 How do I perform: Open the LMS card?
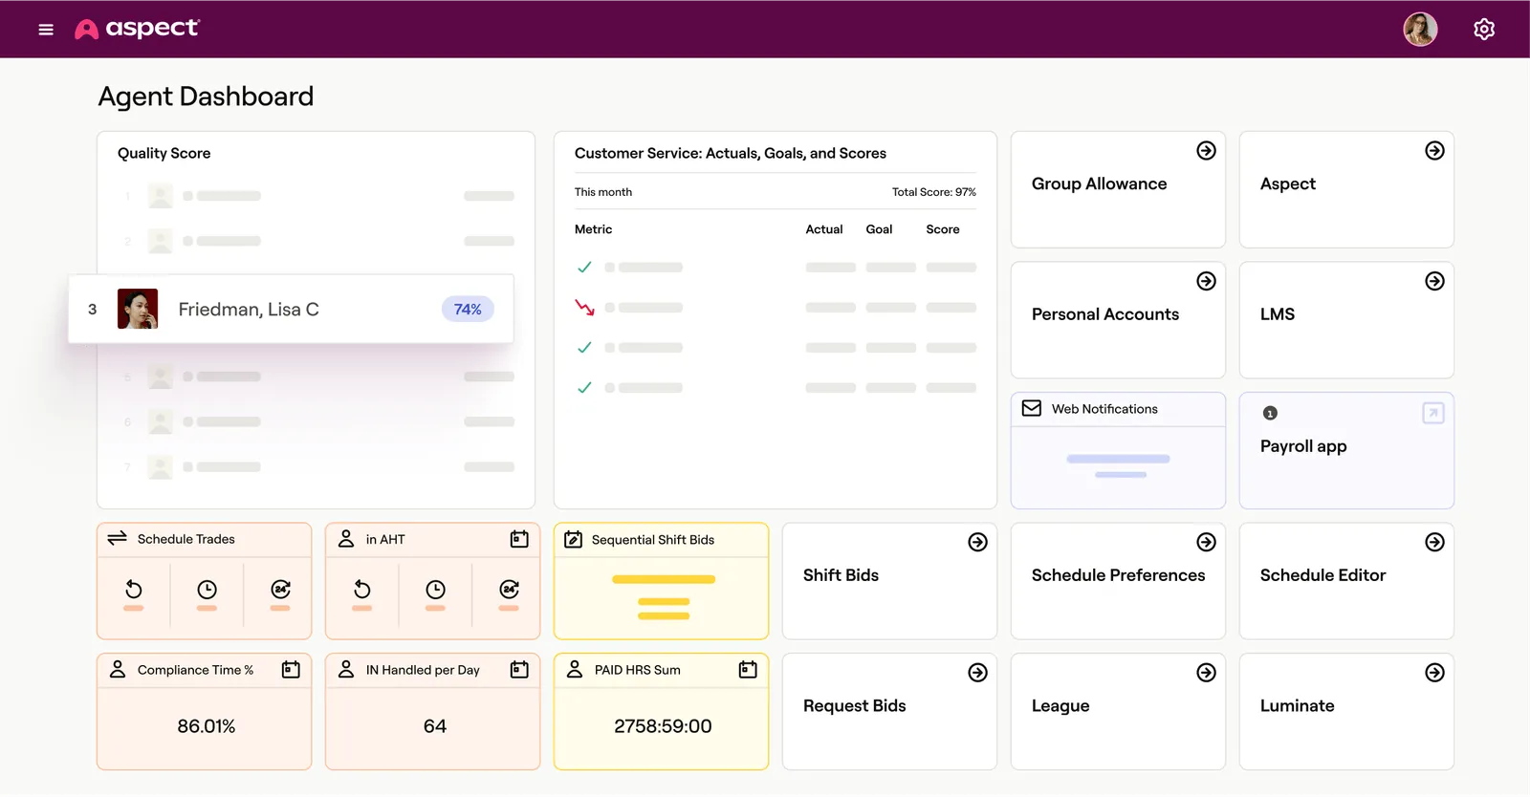[1346, 320]
